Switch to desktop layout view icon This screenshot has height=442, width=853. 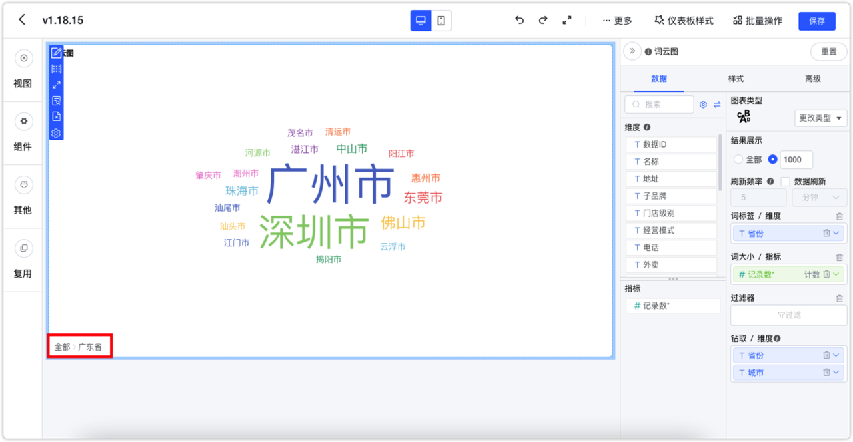(x=421, y=21)
